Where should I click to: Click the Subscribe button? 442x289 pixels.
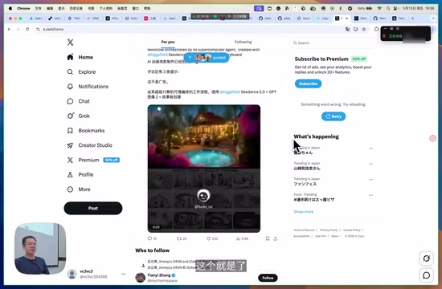coord(308,83)
